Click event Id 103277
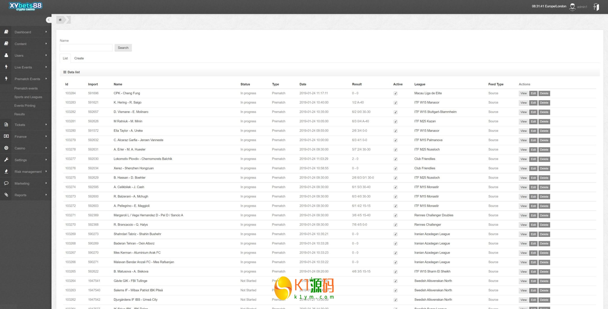 [70, 159]
